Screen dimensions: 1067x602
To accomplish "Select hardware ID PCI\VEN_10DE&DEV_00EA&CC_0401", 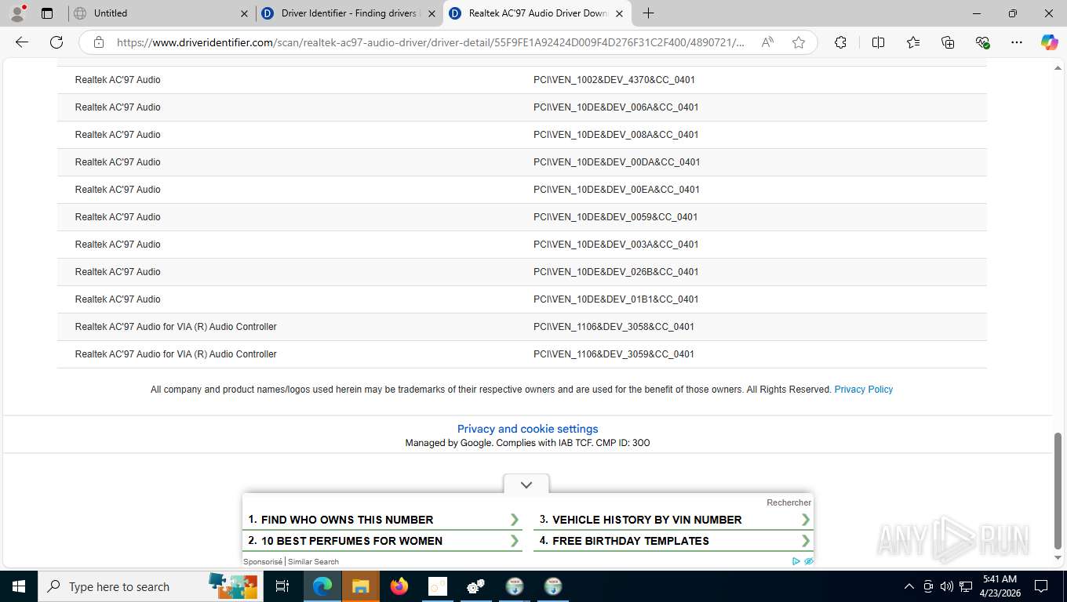I will pos(617,190).
